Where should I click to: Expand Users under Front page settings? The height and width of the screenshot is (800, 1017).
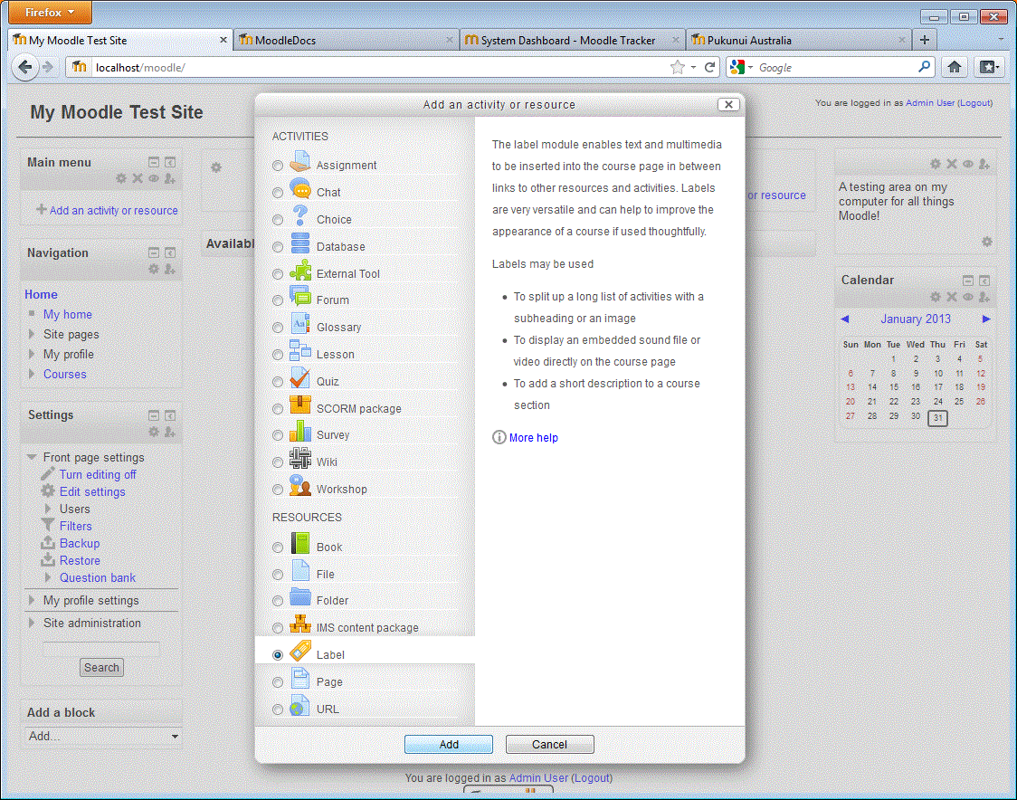point(48,509)
